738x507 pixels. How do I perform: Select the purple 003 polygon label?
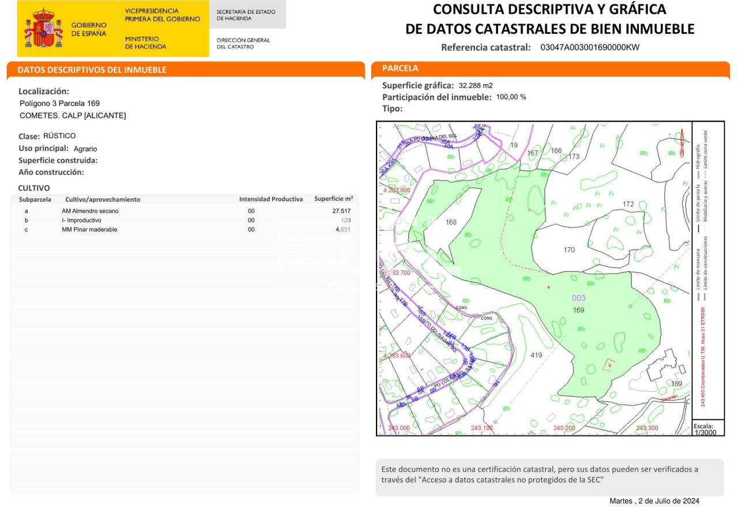point(578,298)
